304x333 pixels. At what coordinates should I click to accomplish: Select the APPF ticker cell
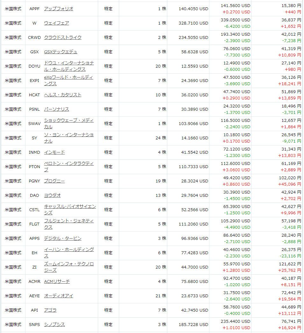pyautogui.click(x=34, y=9)
